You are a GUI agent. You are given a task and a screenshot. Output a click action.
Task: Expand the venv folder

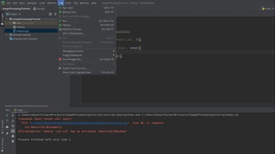point(10,23)
